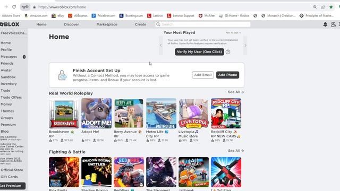Select Trade Offers in the sidebar
The image size is (340, 191).
click(11, 97)
